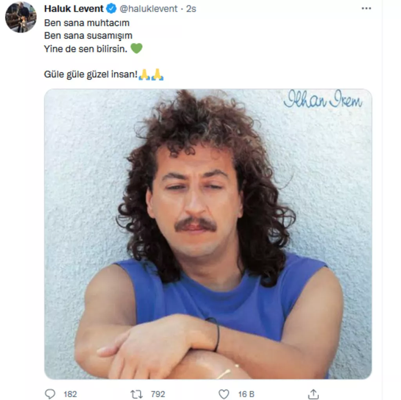This screenshot has width=401, height=400.
Task: Click the Haluk Levent display name
Action: tap(74, 8)
